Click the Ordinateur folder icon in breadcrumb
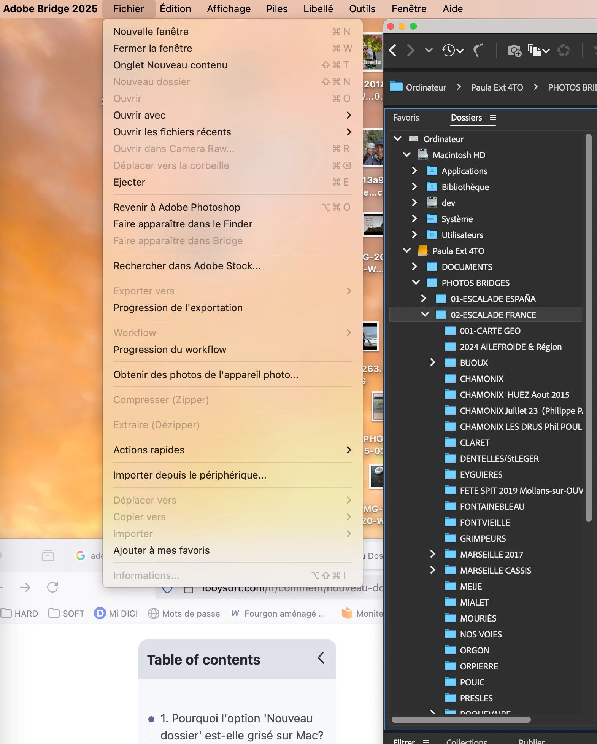 tap(396, 87)
